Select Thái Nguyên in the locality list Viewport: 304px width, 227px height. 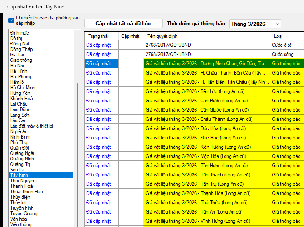coord(23,181)
